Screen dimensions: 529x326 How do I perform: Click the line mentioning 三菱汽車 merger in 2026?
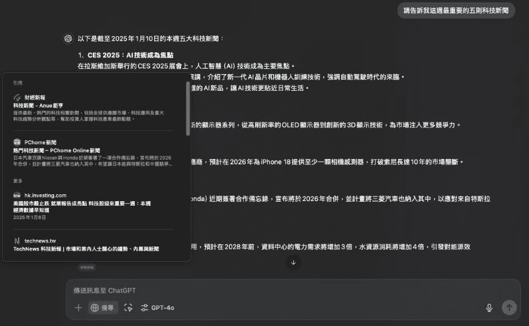click(x=341, y=199)
